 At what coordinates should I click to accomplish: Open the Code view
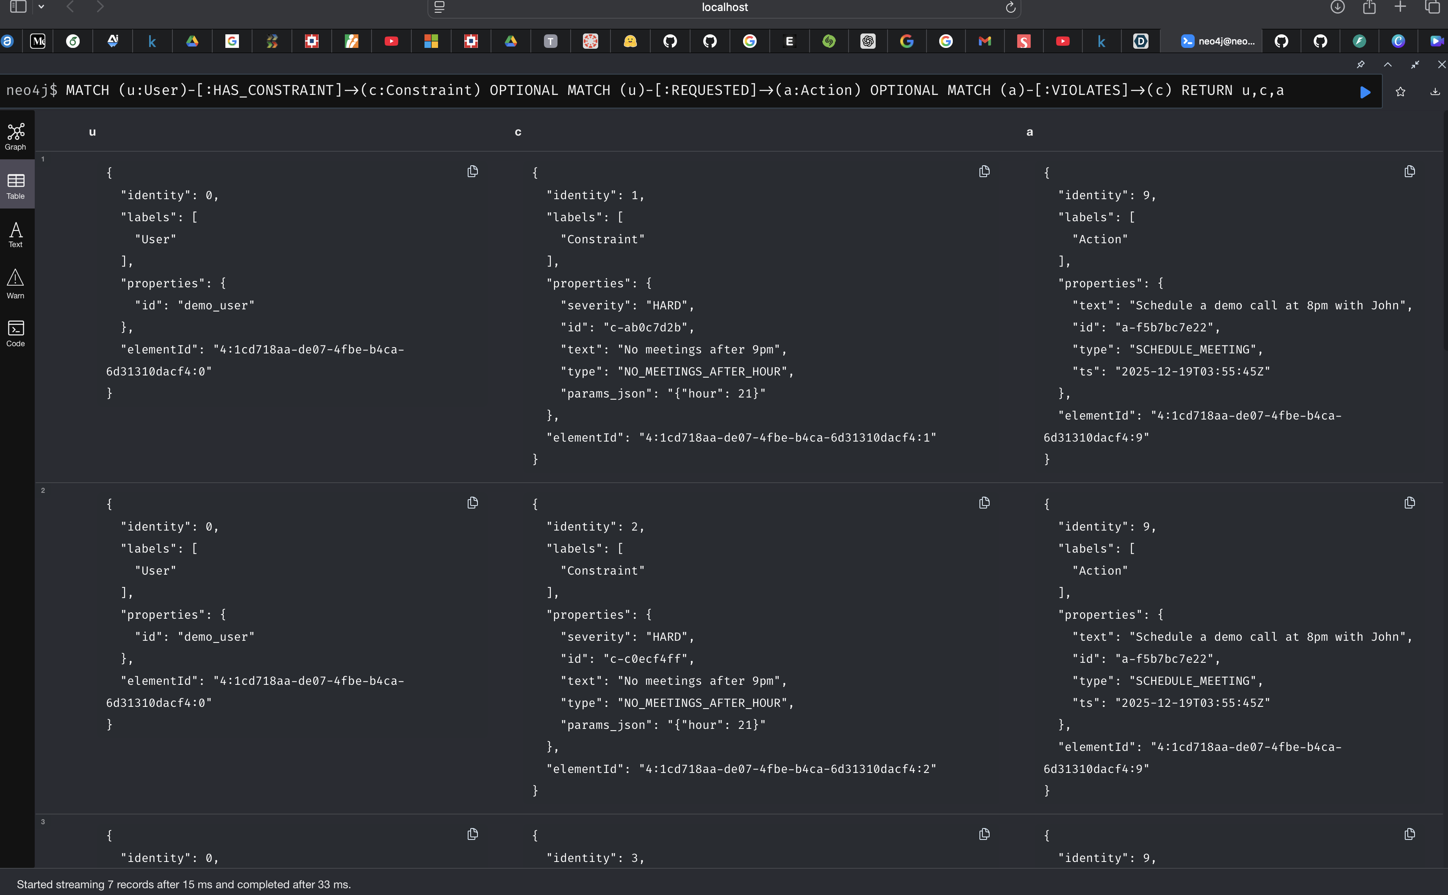coord(16,333)
